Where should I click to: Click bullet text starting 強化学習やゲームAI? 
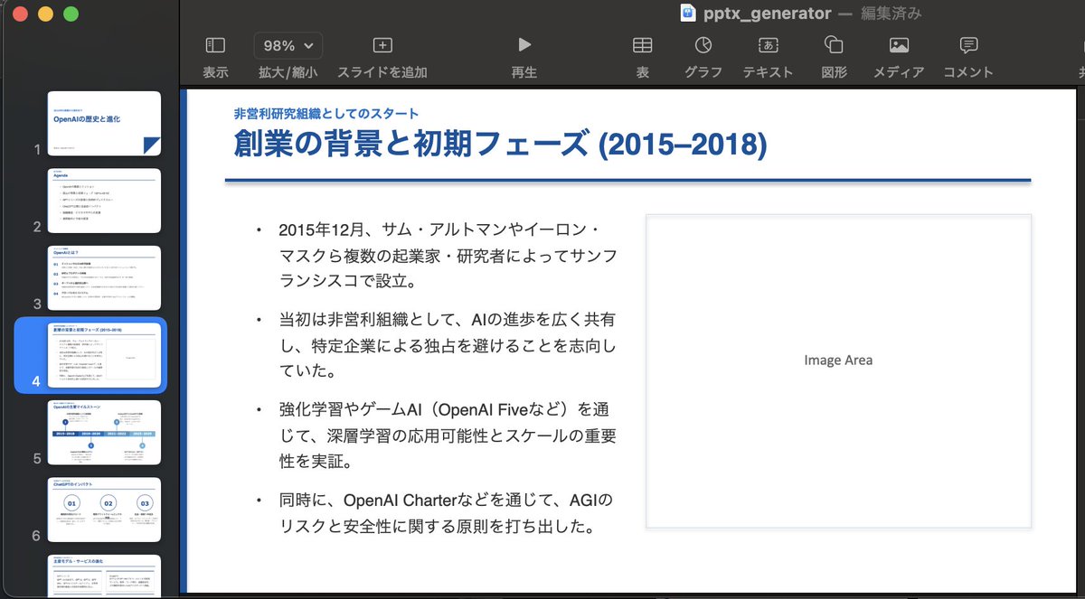click(x=447, y=435)
